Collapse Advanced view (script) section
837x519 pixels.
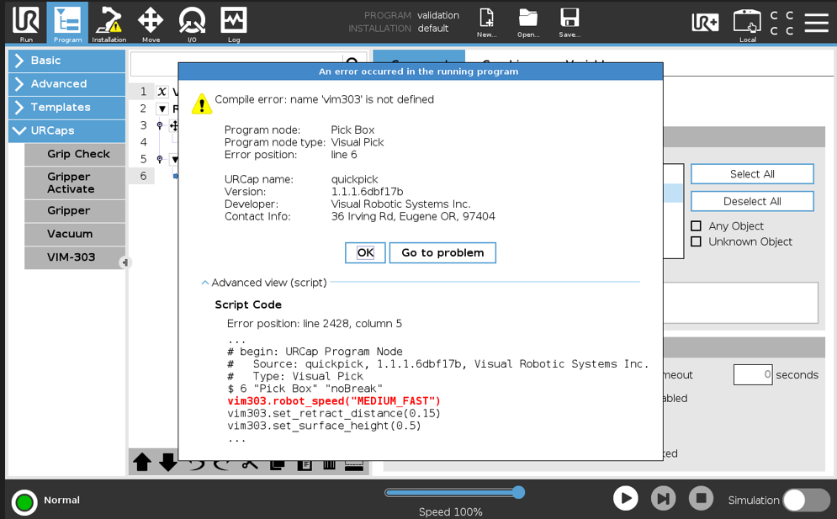264,283
